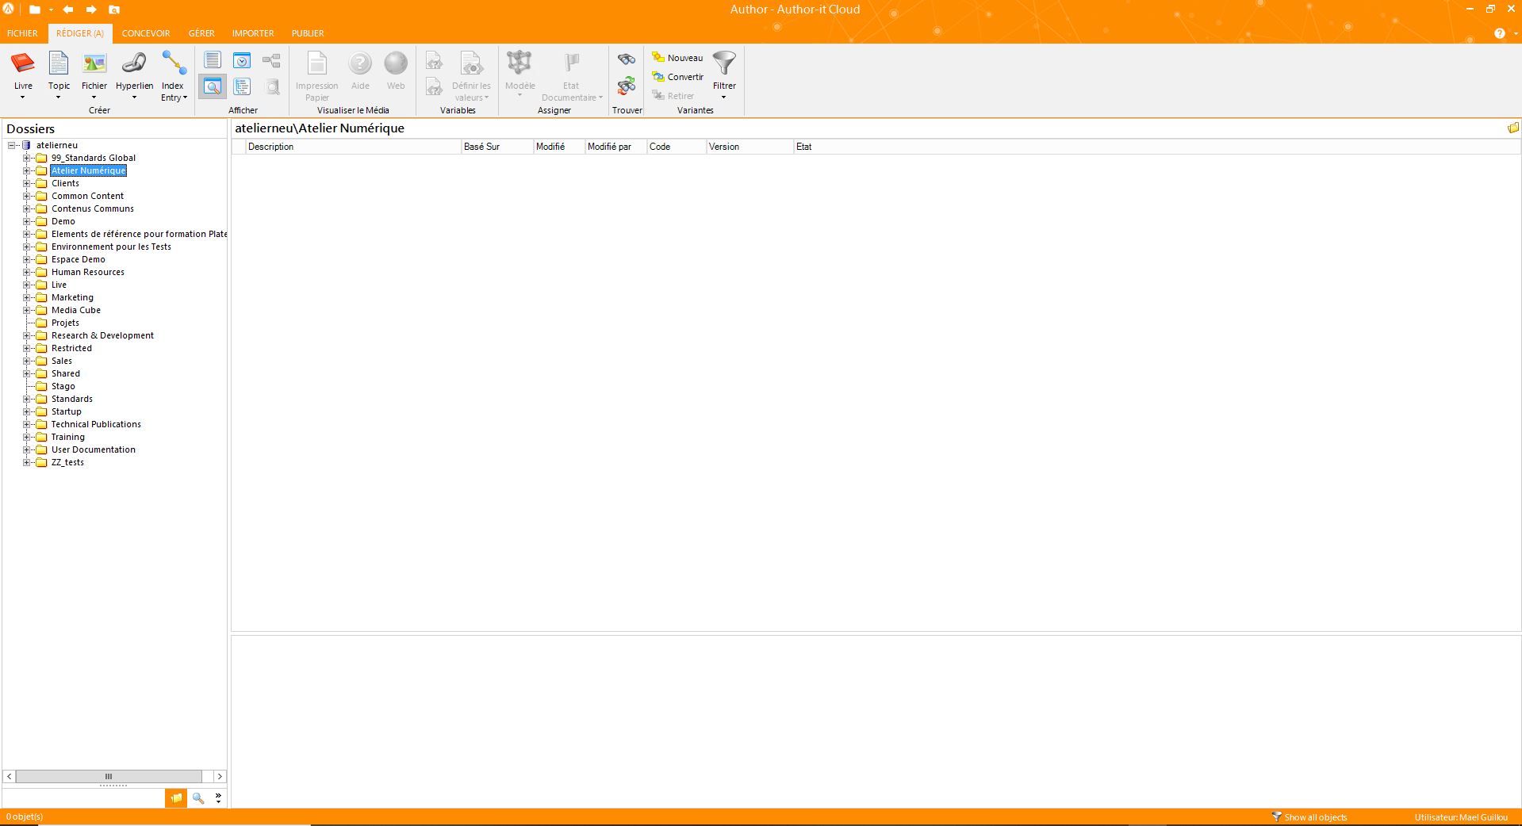
Task: Sort by the Version column header
Action: 749,147
